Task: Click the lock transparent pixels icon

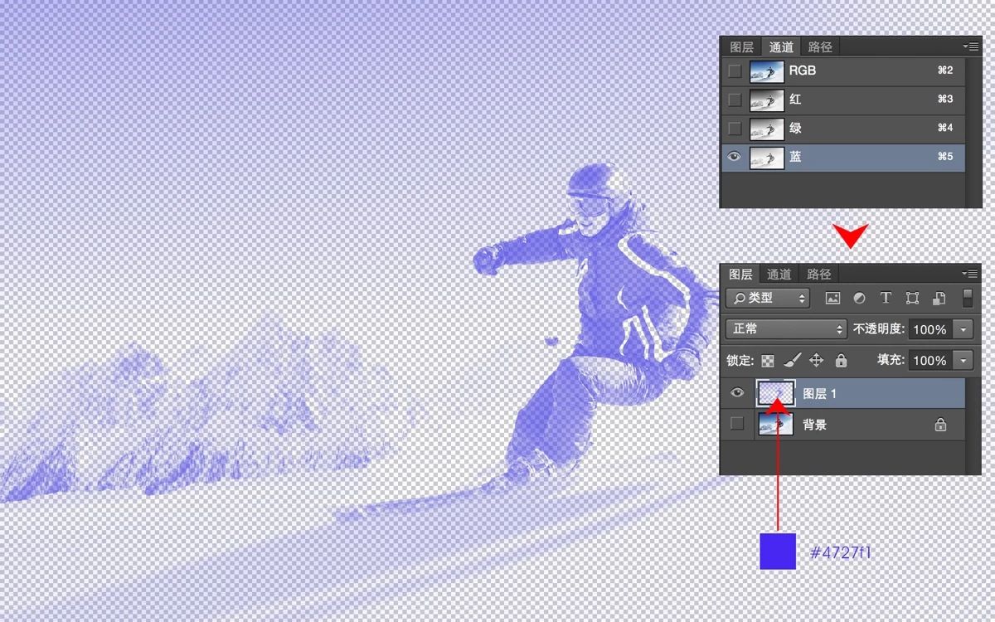Action: coord(768,361)
